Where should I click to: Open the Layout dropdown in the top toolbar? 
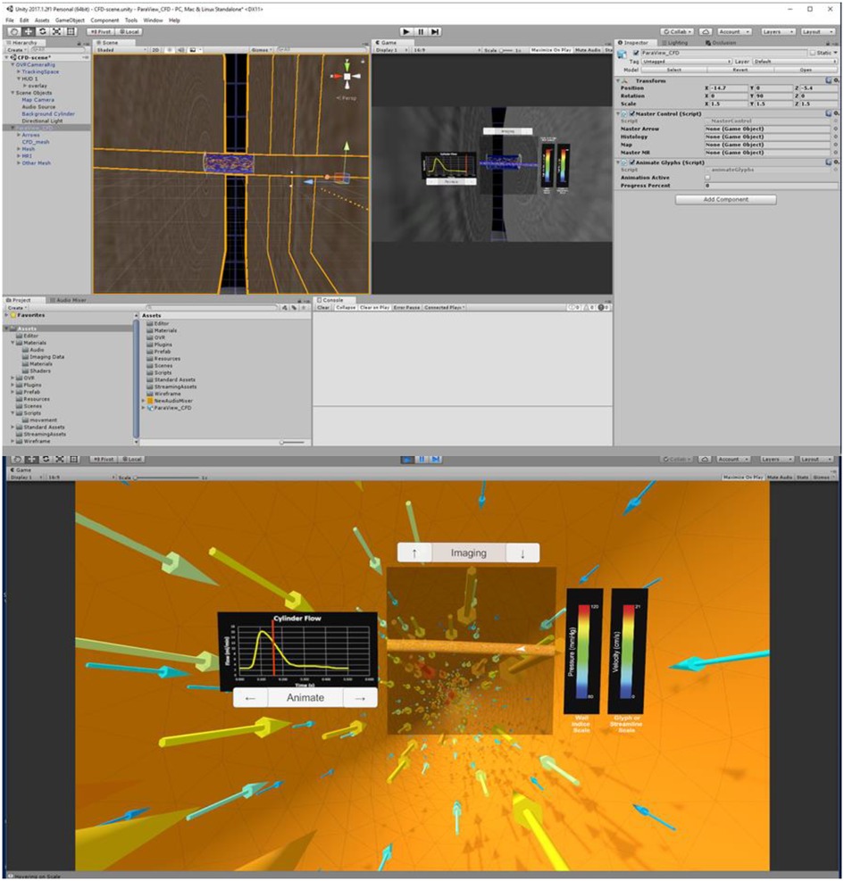pos(817,32)
